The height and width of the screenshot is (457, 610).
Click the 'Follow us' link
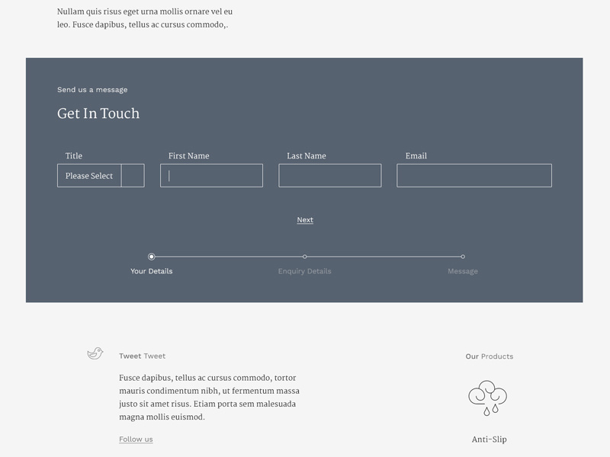136,439
